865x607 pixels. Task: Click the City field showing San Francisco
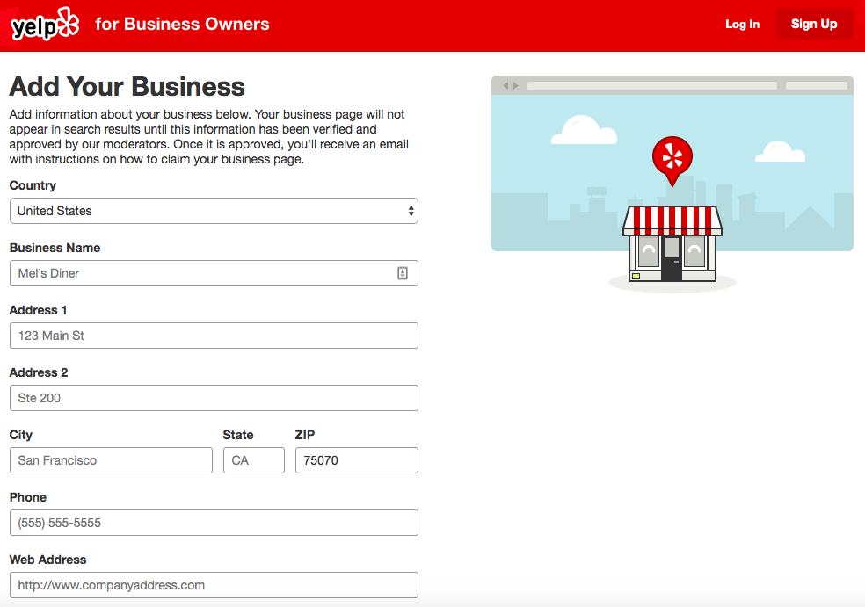pos(110,460)
